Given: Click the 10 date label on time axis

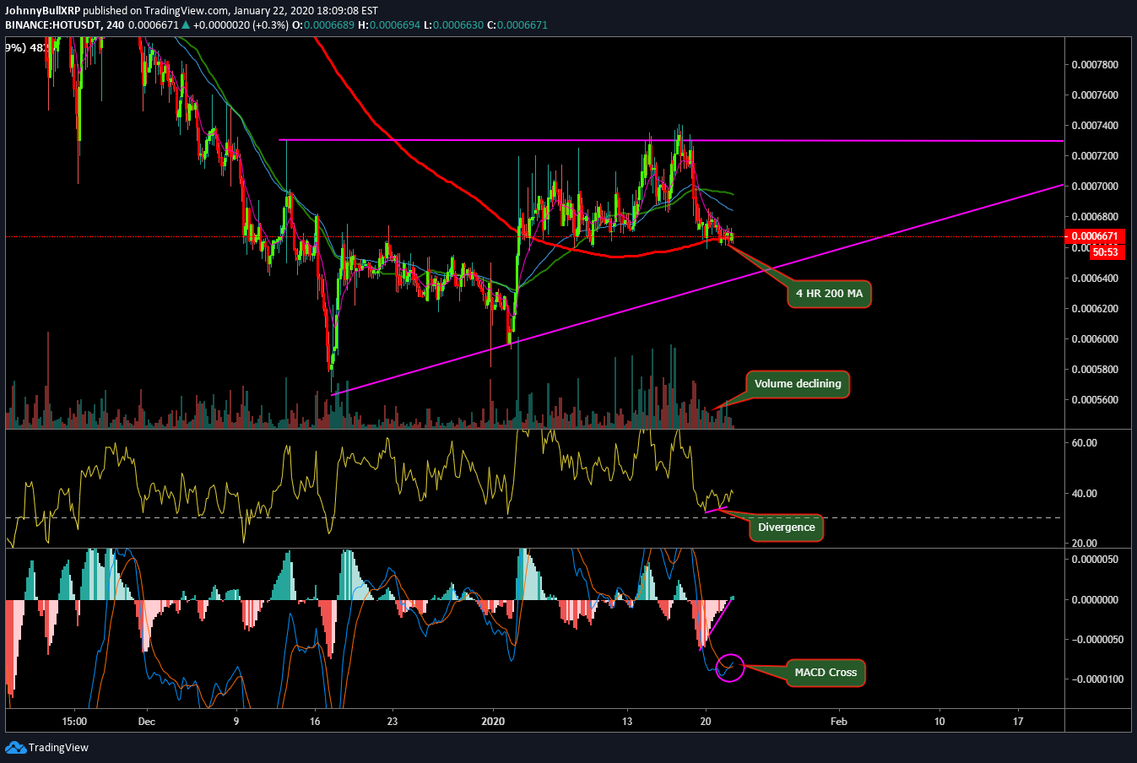Looking at the screenshot, I should click(x=939, y=722).
